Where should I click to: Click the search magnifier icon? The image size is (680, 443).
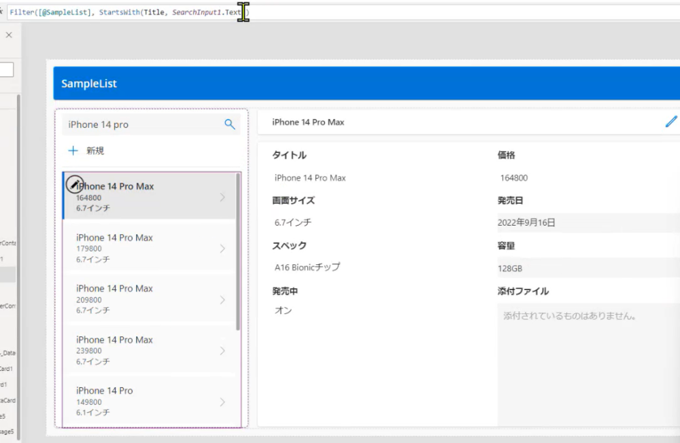tap(229, 124)
